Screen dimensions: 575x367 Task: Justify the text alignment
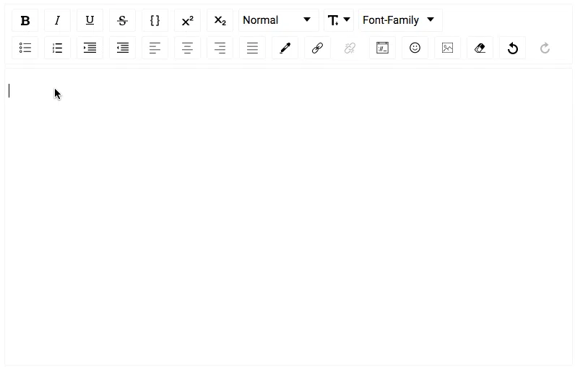(252, 48)
